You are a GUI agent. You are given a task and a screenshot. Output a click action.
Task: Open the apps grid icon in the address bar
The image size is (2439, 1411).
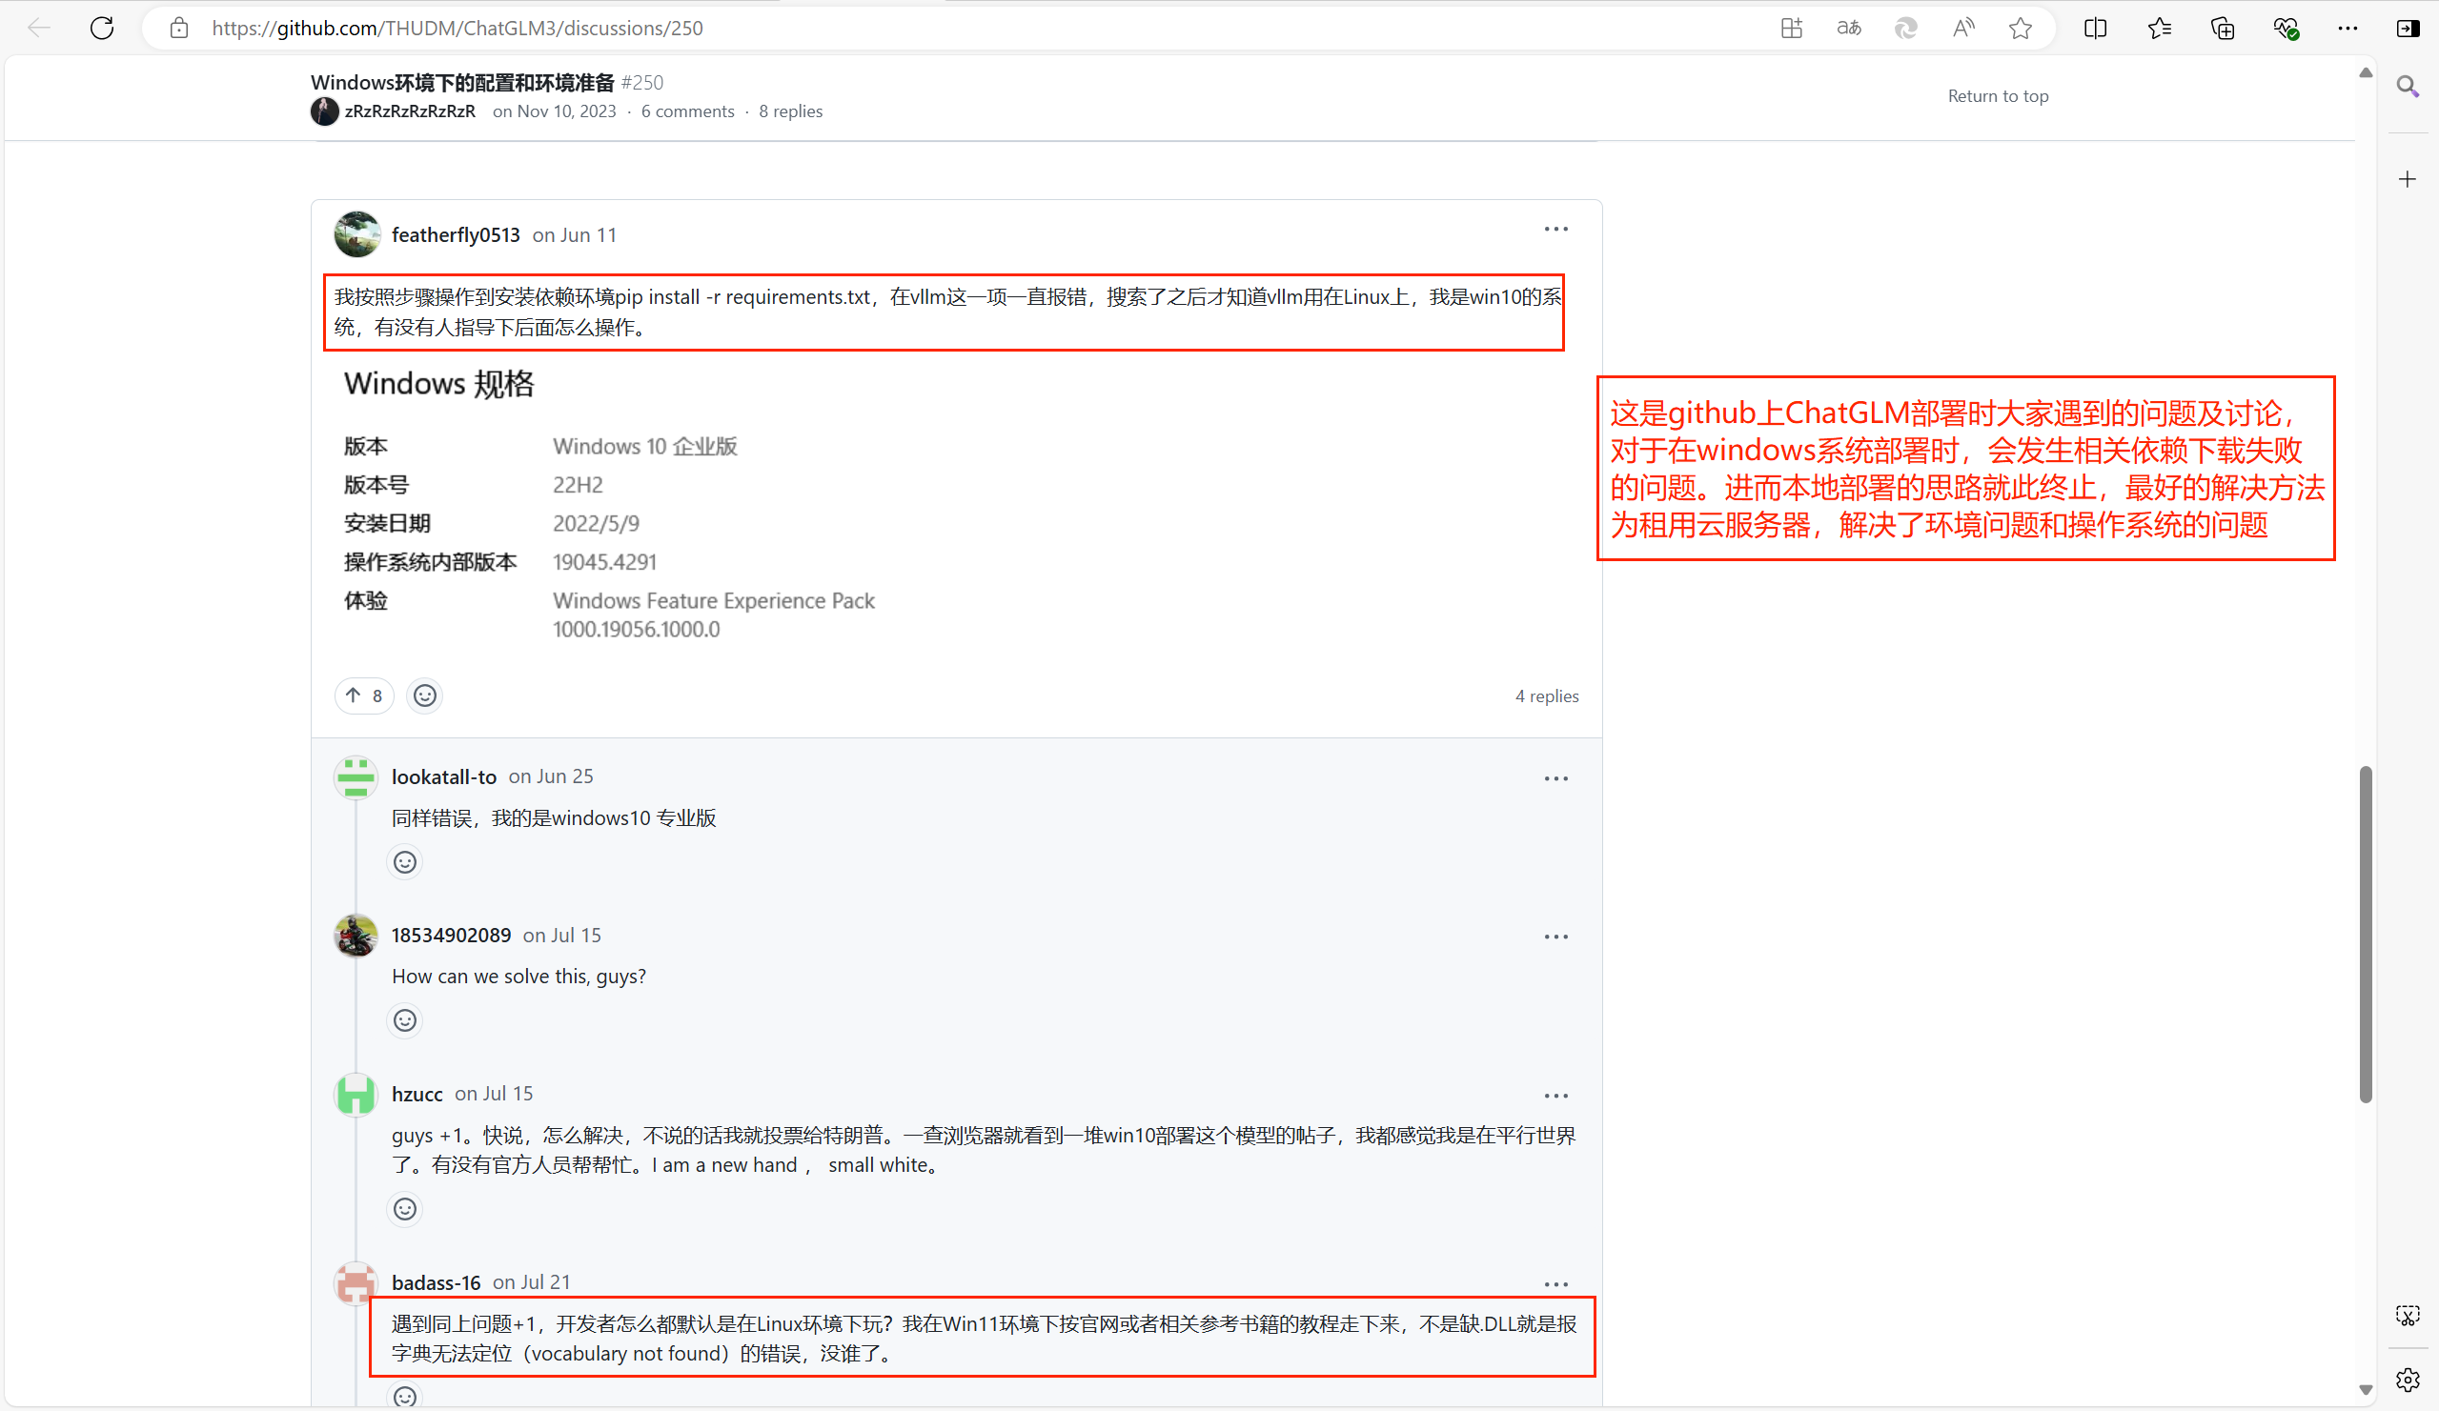1792,28
